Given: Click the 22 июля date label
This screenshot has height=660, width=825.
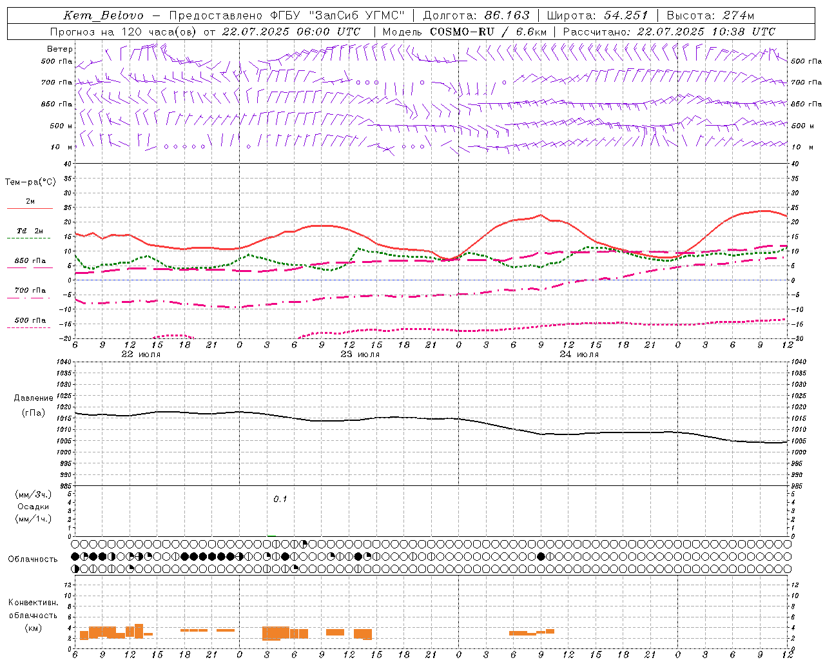Looking at the screenshot, I should pos(141,354).
